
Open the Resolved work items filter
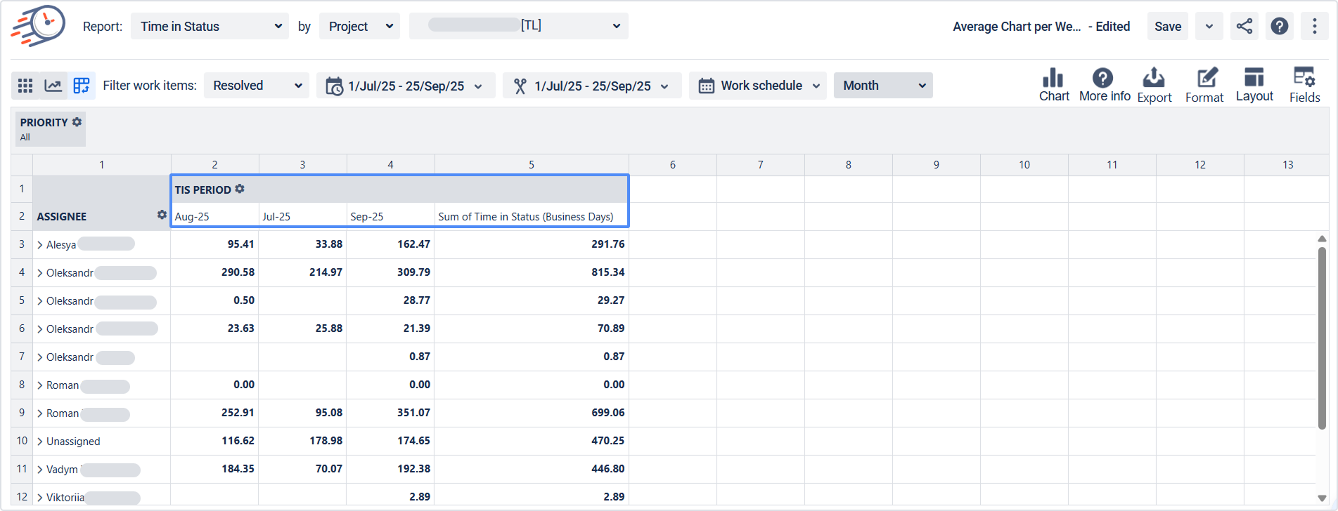pos(257,86)
